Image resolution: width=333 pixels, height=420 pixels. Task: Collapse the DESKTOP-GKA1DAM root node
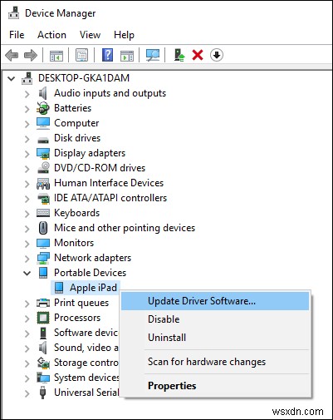coord(12,78)
